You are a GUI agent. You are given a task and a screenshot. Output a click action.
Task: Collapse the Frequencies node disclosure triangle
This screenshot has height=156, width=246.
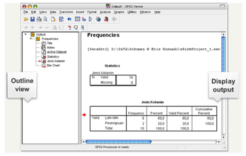point(31,39)
